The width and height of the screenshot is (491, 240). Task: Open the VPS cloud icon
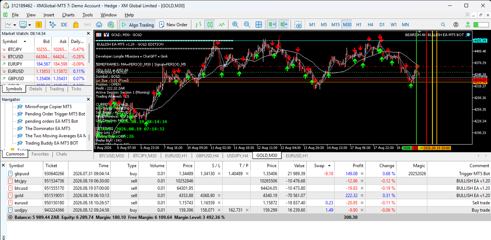[x=99, y=25]
